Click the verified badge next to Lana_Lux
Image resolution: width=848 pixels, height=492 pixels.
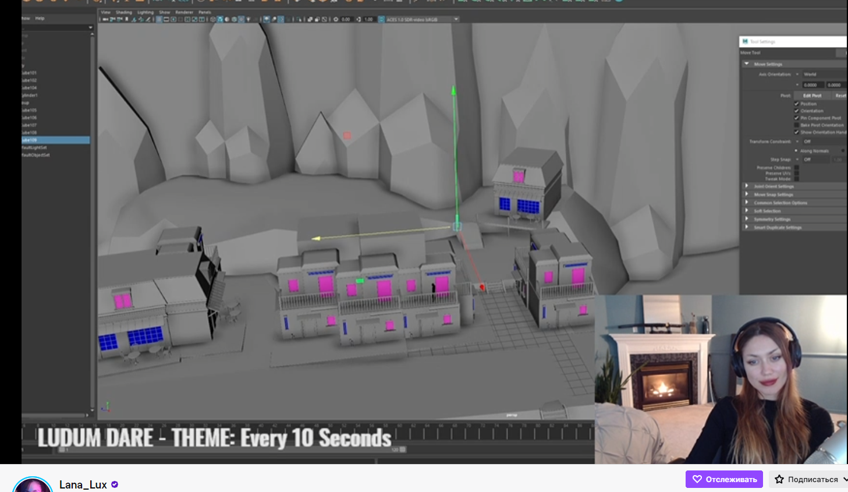115,484
